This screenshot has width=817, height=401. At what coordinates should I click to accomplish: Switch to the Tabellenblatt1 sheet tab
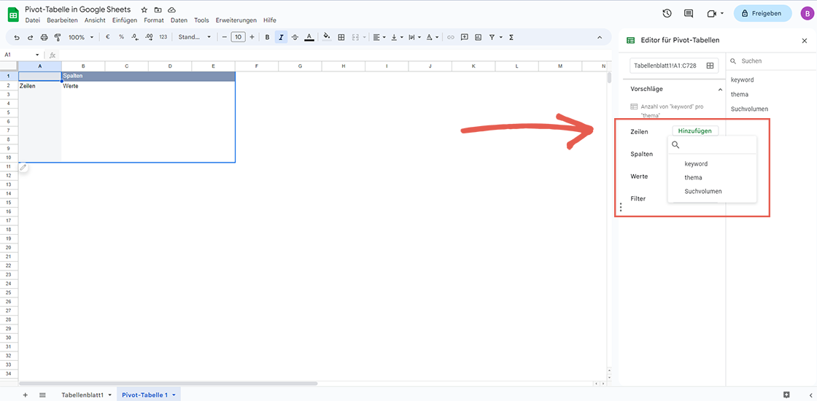click(x=83, y=394)
